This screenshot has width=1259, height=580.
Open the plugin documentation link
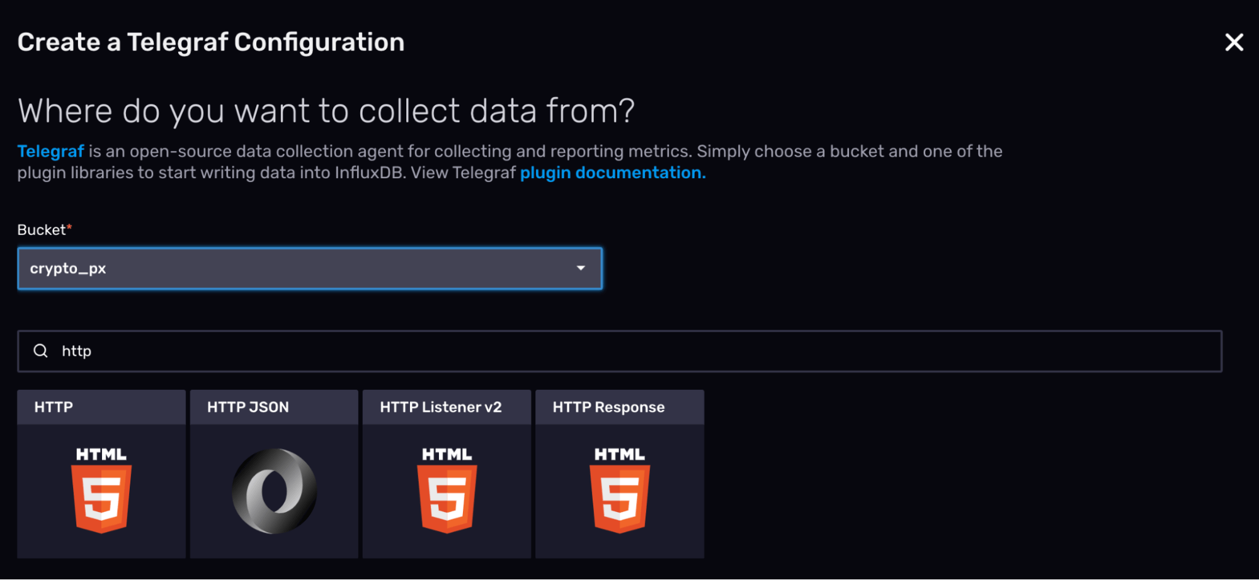coord(610,172)
